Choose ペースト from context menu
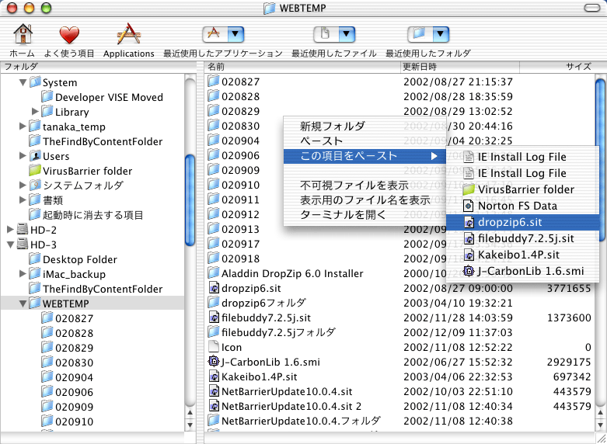 point(365,140)
